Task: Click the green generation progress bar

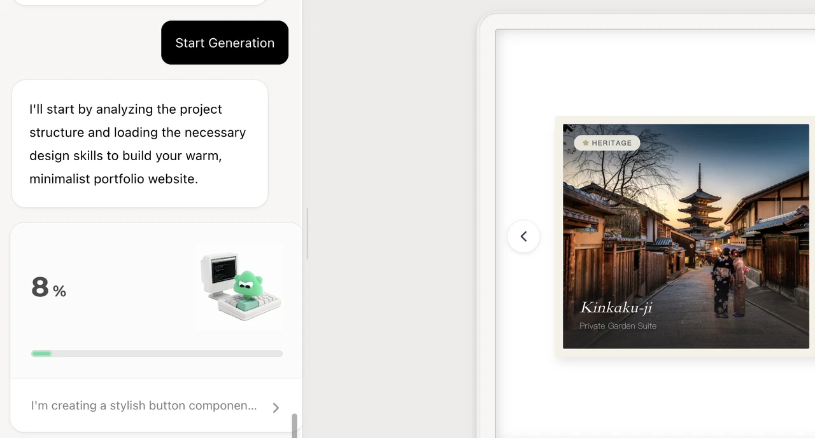Action: (x=41, y=353)
